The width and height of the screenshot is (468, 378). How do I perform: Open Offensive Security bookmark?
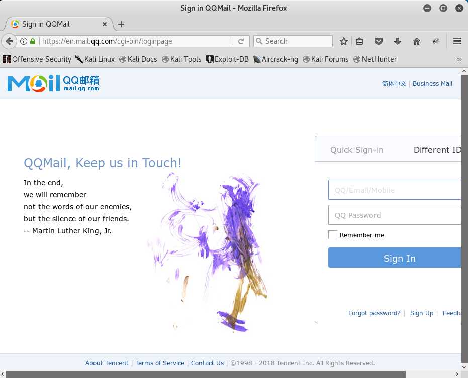[x=37, y=59]
